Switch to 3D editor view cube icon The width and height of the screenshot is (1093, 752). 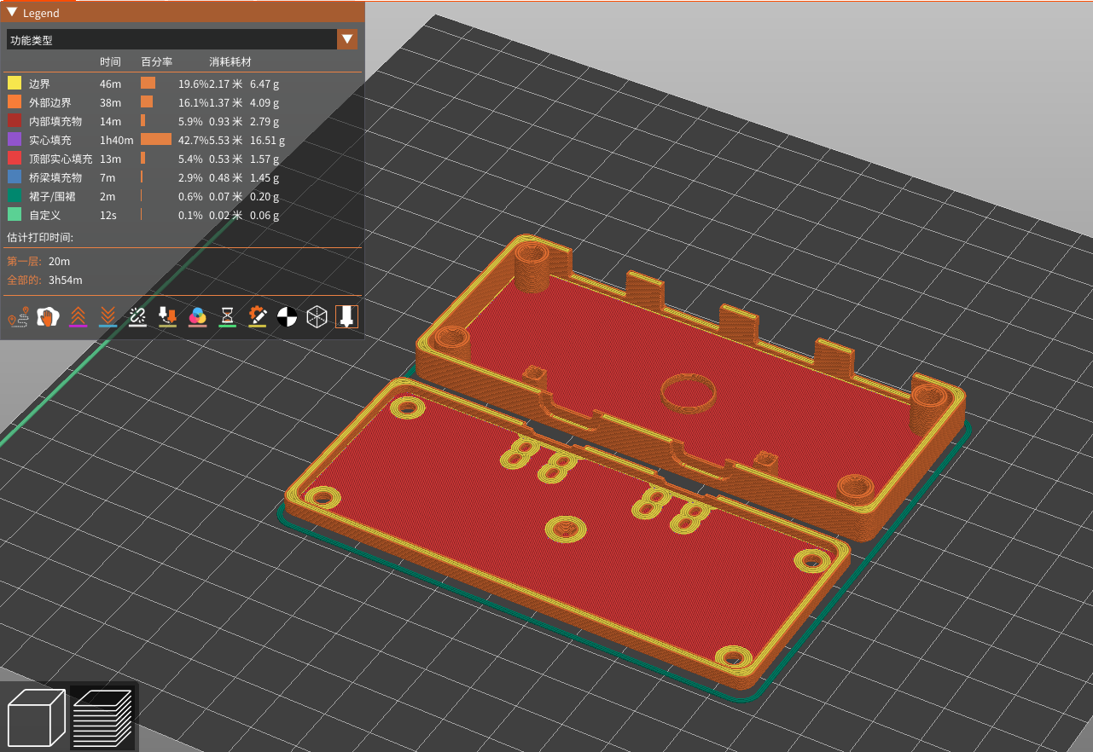(36, 718)
